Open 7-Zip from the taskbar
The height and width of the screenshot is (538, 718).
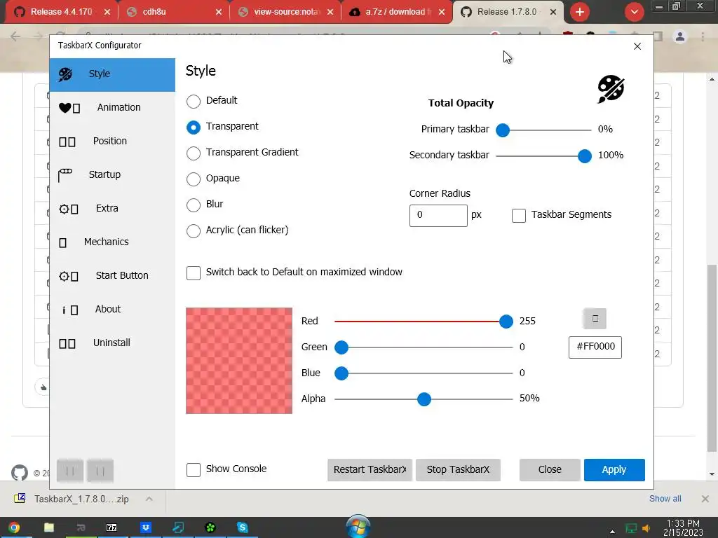coord(111,528)
